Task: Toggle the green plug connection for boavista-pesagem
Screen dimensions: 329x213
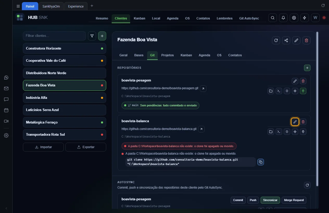Action: [303, 91]
